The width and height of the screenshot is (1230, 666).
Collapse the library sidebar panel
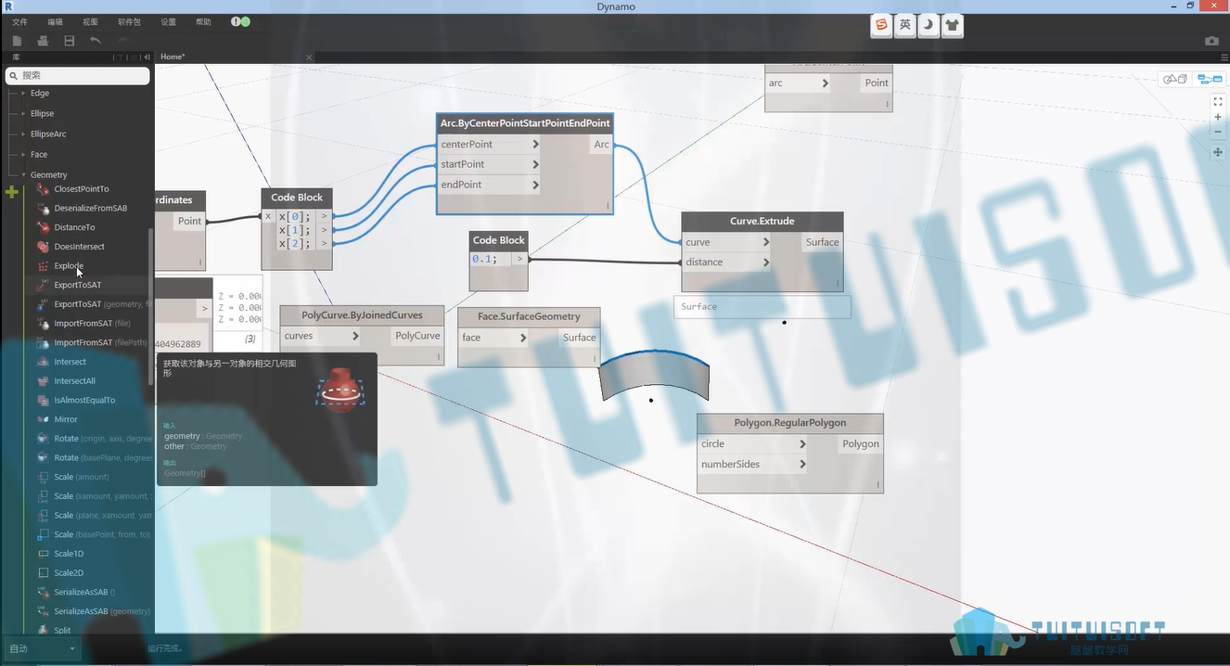[147, 58]
